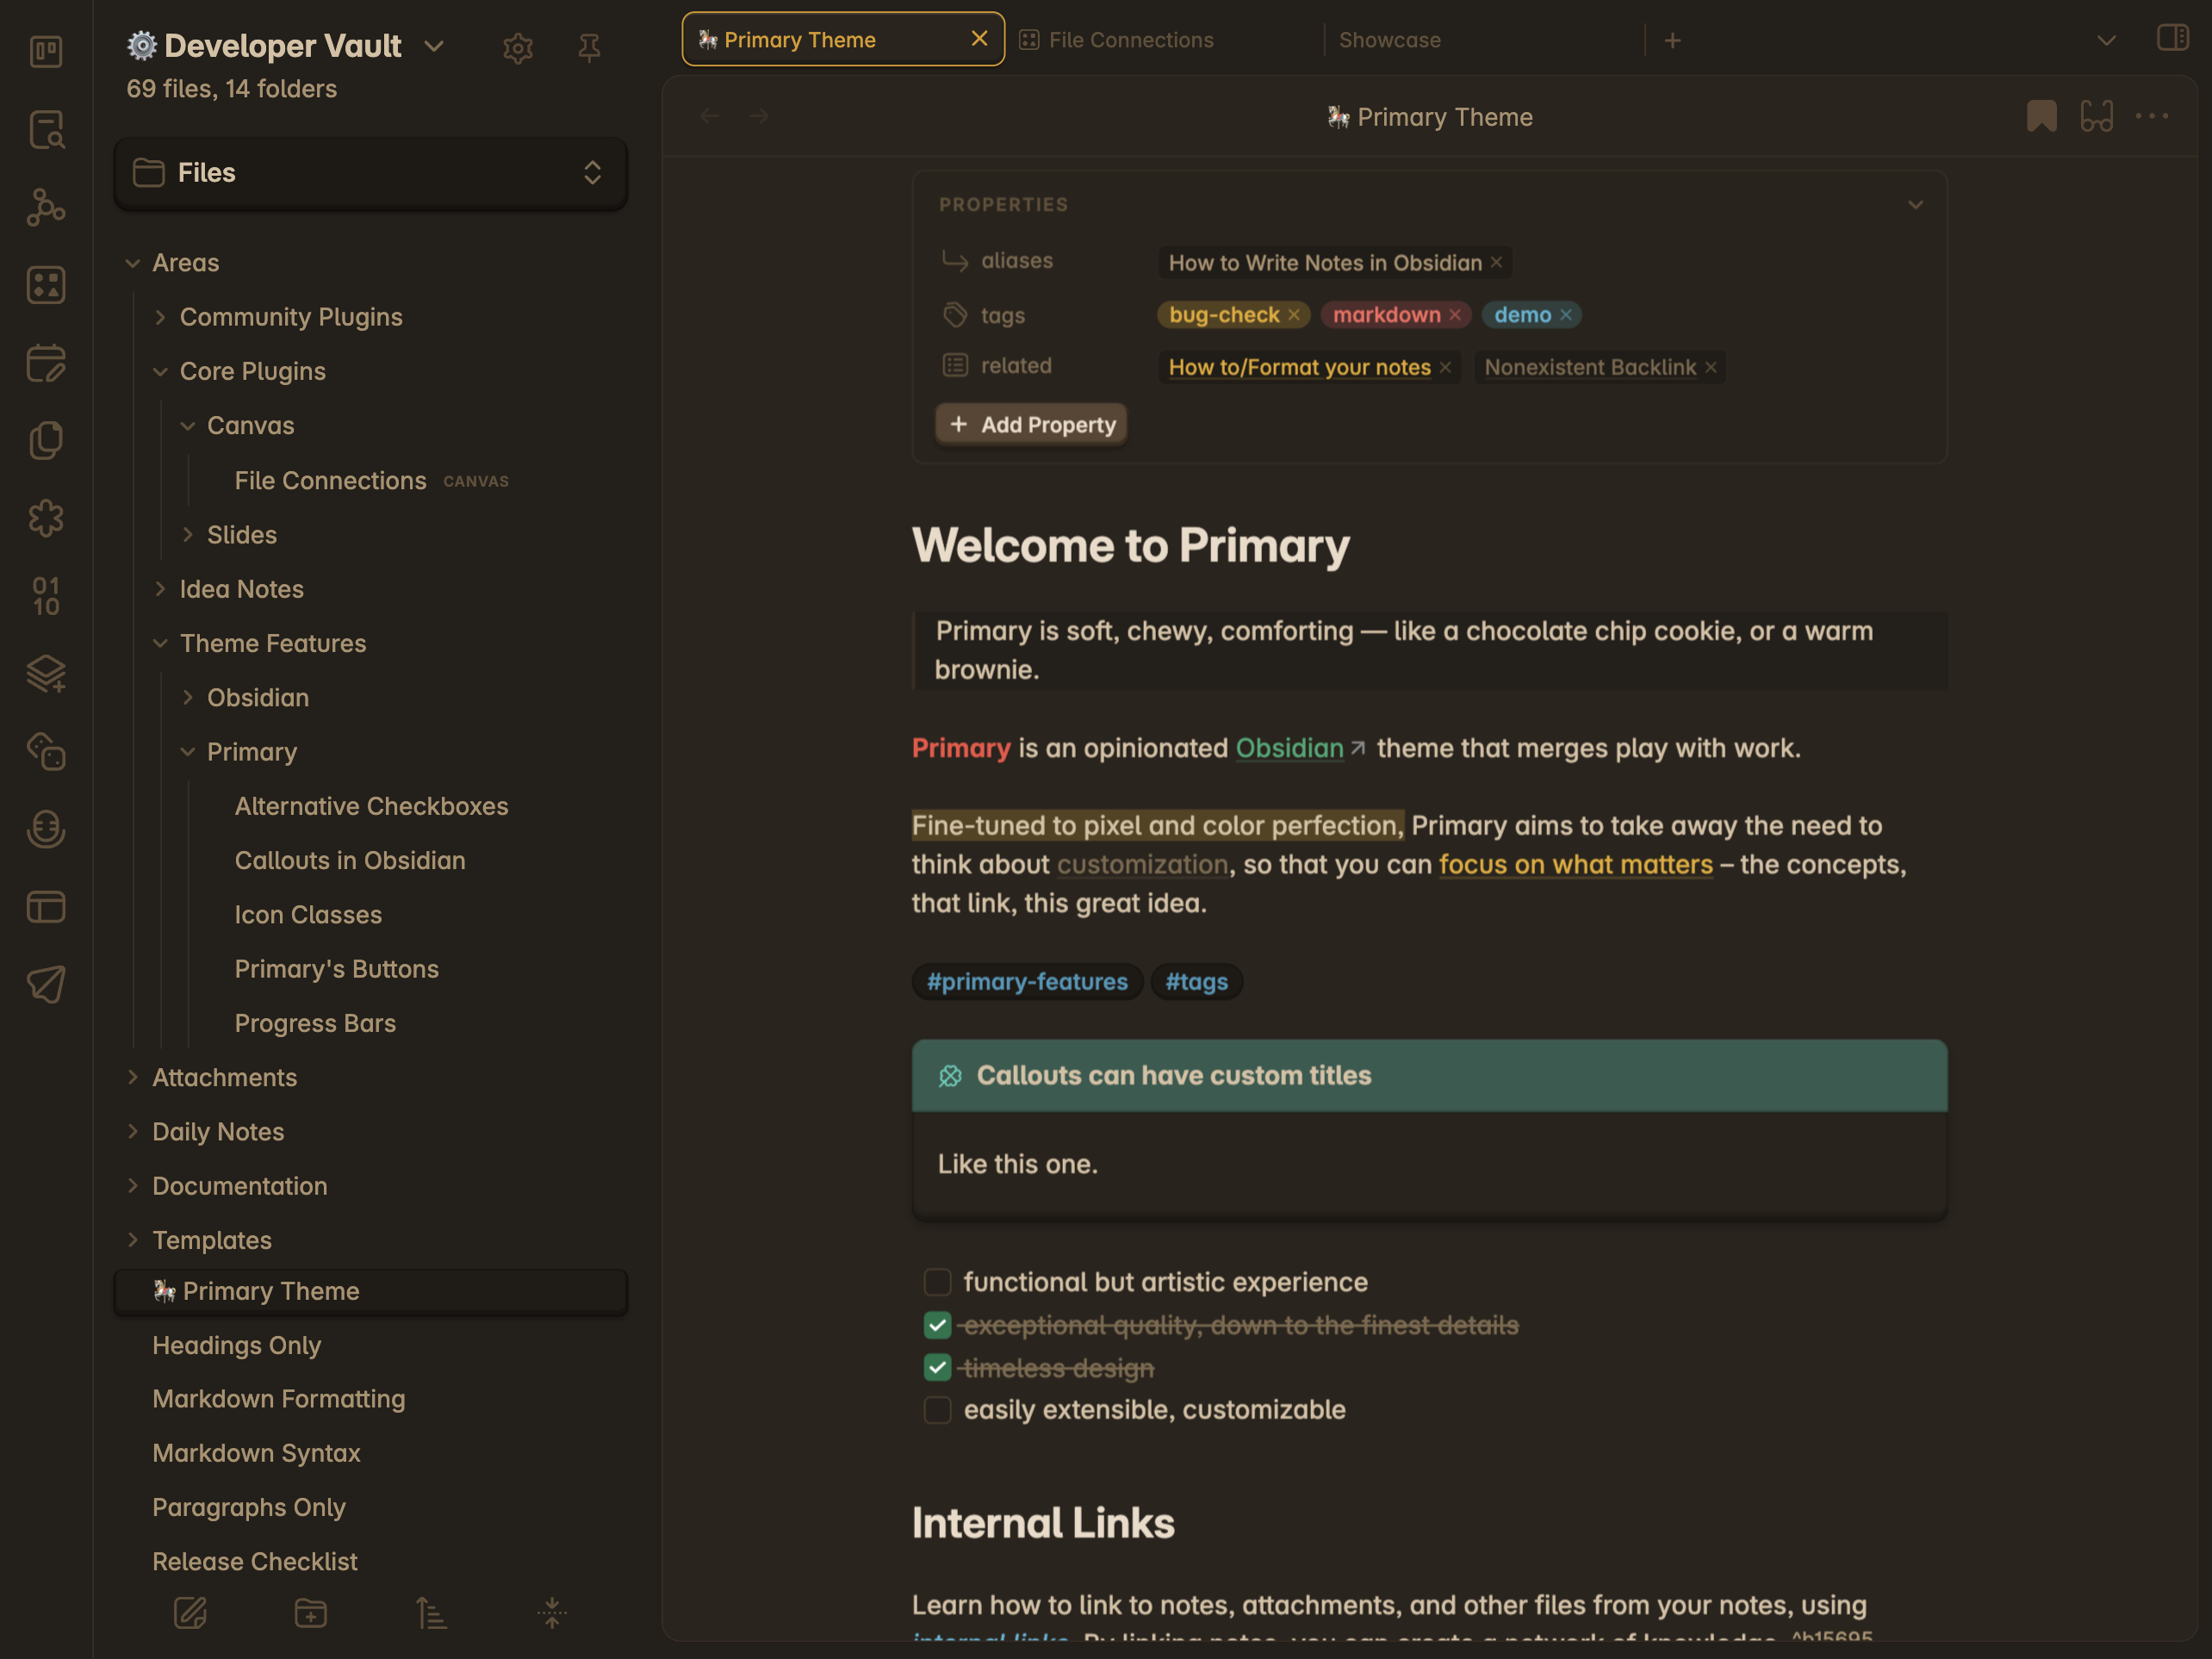Open today's daily note icon
Viewport: 2212px width, 1659px height.
[x=46, y=363]
